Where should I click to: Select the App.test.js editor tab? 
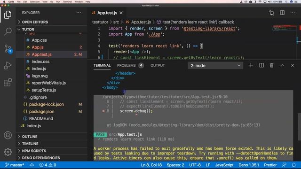click(x=107, y=13)
